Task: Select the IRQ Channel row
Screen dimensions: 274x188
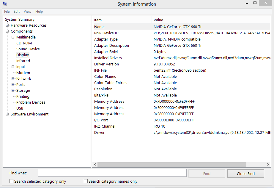Action: click(182, 126)
